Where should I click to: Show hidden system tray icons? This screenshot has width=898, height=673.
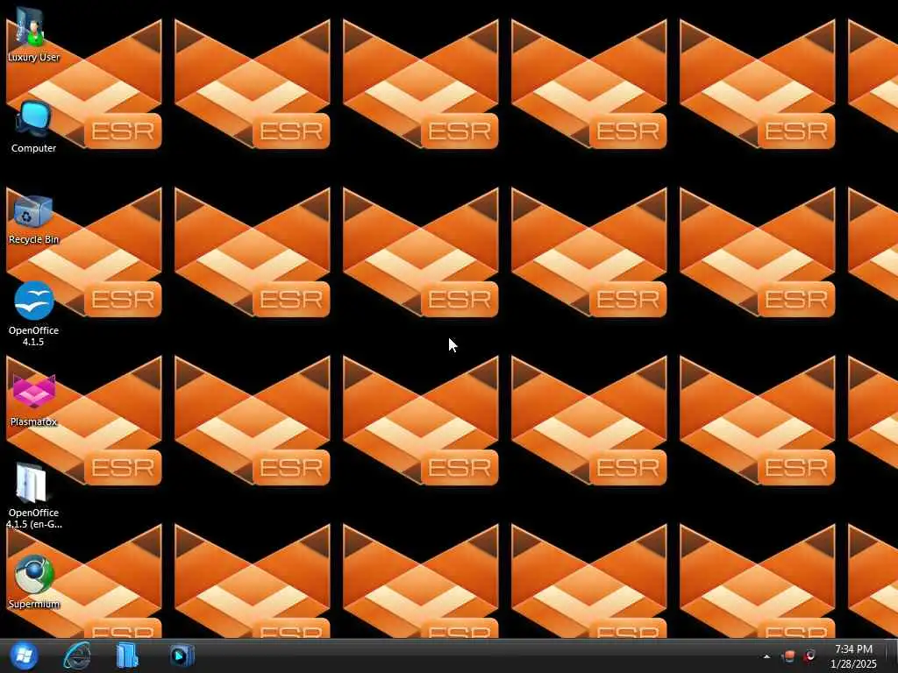click(x=766, y=656)
